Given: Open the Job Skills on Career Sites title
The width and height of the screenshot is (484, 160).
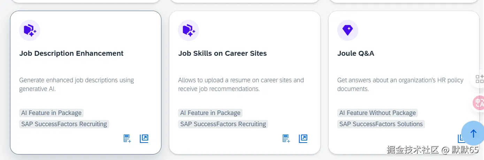Looking at the screenshot, I should tap(222, 53).
